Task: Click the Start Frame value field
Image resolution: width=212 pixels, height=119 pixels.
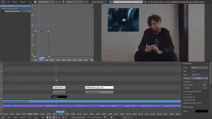Action: point(195,85)
